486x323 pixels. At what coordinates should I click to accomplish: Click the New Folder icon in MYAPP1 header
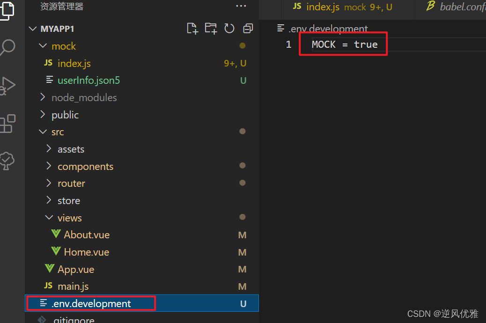coord(211,29)
